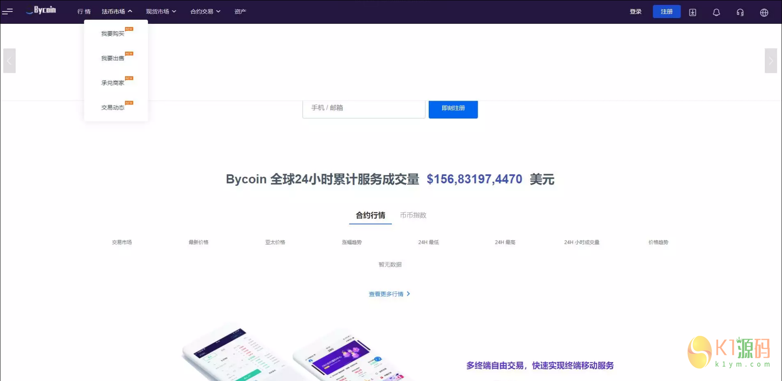Viewport: 782px width, 381px height.
Task: Click the 即刻注册 button
Action: coord(453,109)
